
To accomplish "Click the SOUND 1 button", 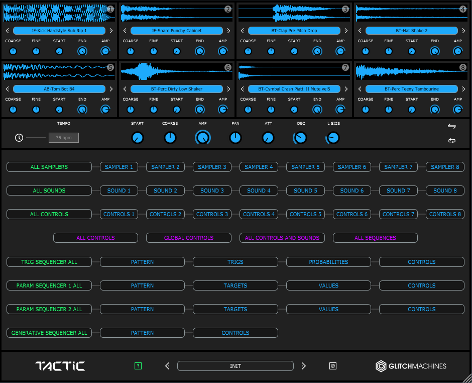I will 119,190.
